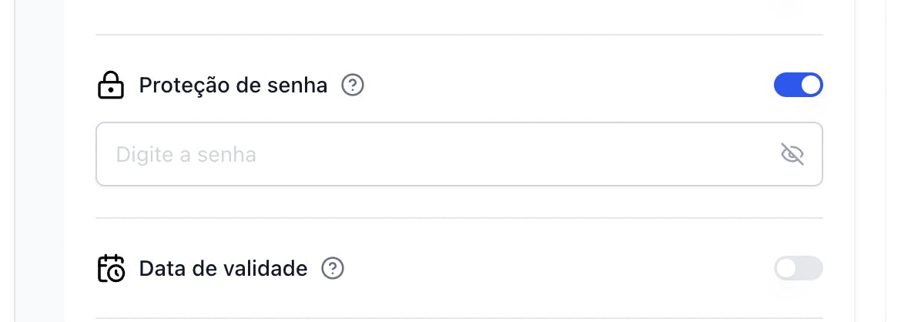Viewport: 901px width, 322px height.
Task: Toggle password visibility in senha field
Action: (x=792, y=154)
